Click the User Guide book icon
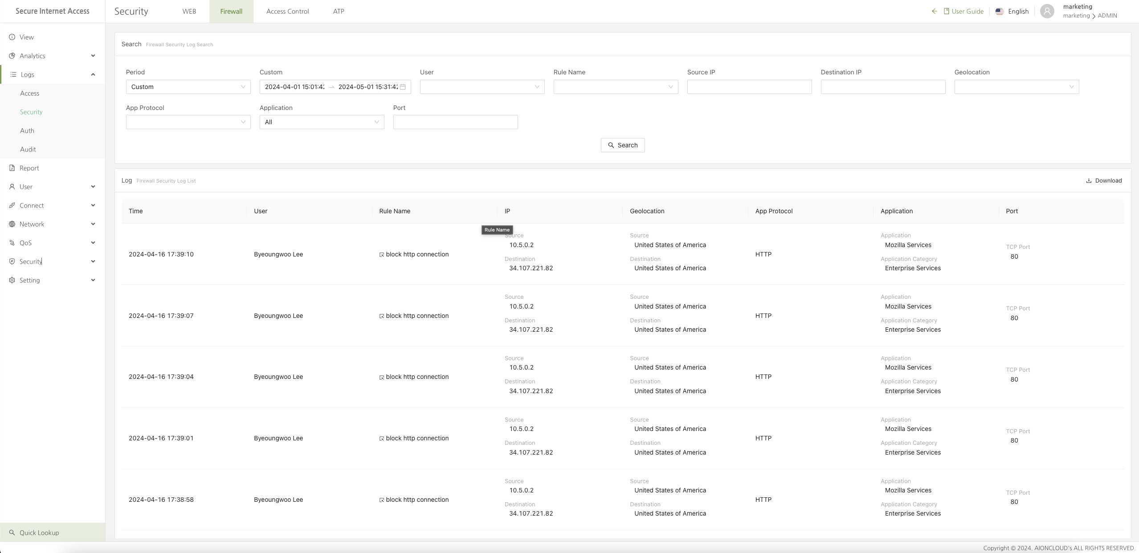Screen dimensions: 1139x553 pyautogui.click(x=946, y=11)
